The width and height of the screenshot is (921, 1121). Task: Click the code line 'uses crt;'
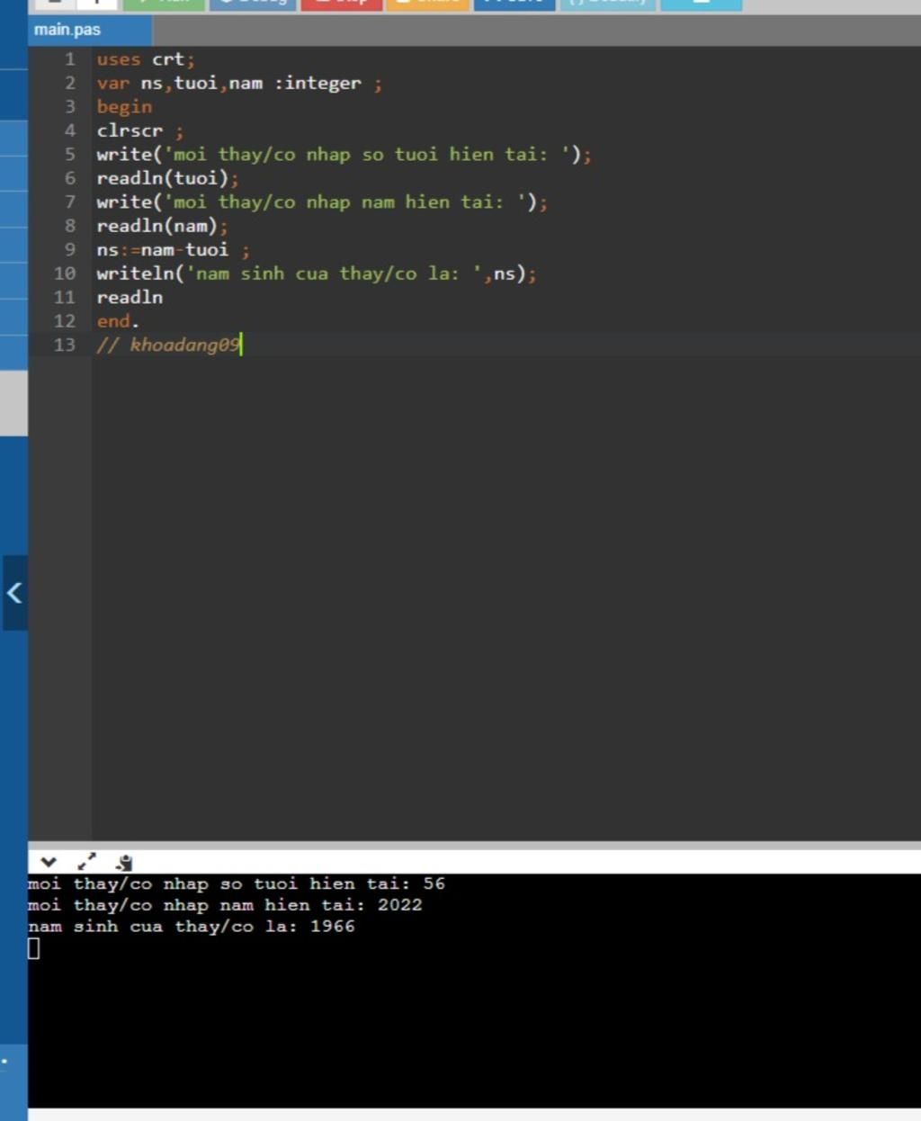[x=146, y=59]
